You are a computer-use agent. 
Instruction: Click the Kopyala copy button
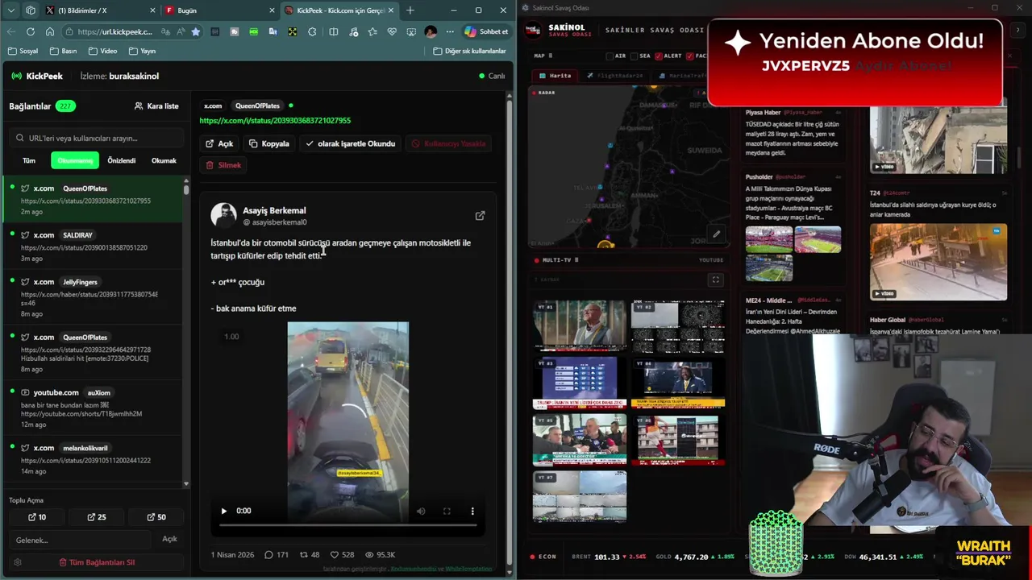pos(269,143)
